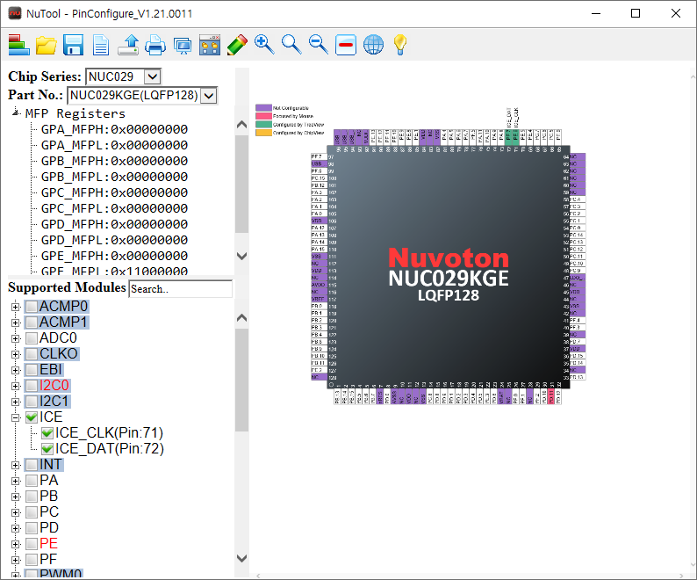This screenshot has height=580, width=697.
Task: Collapse the ICE module node
Action: tap(16, 417)
